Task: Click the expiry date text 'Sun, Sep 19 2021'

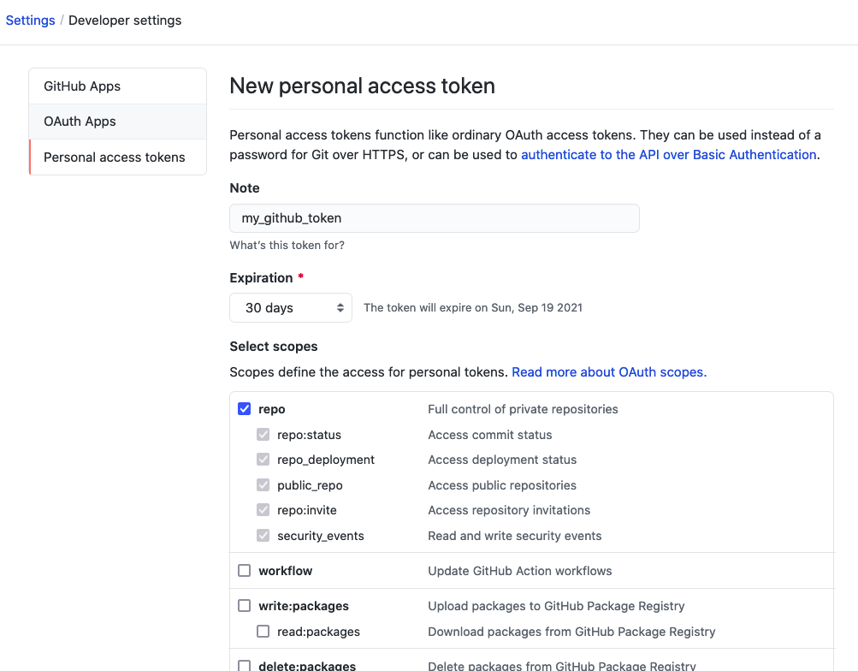Action: point(537,307)
